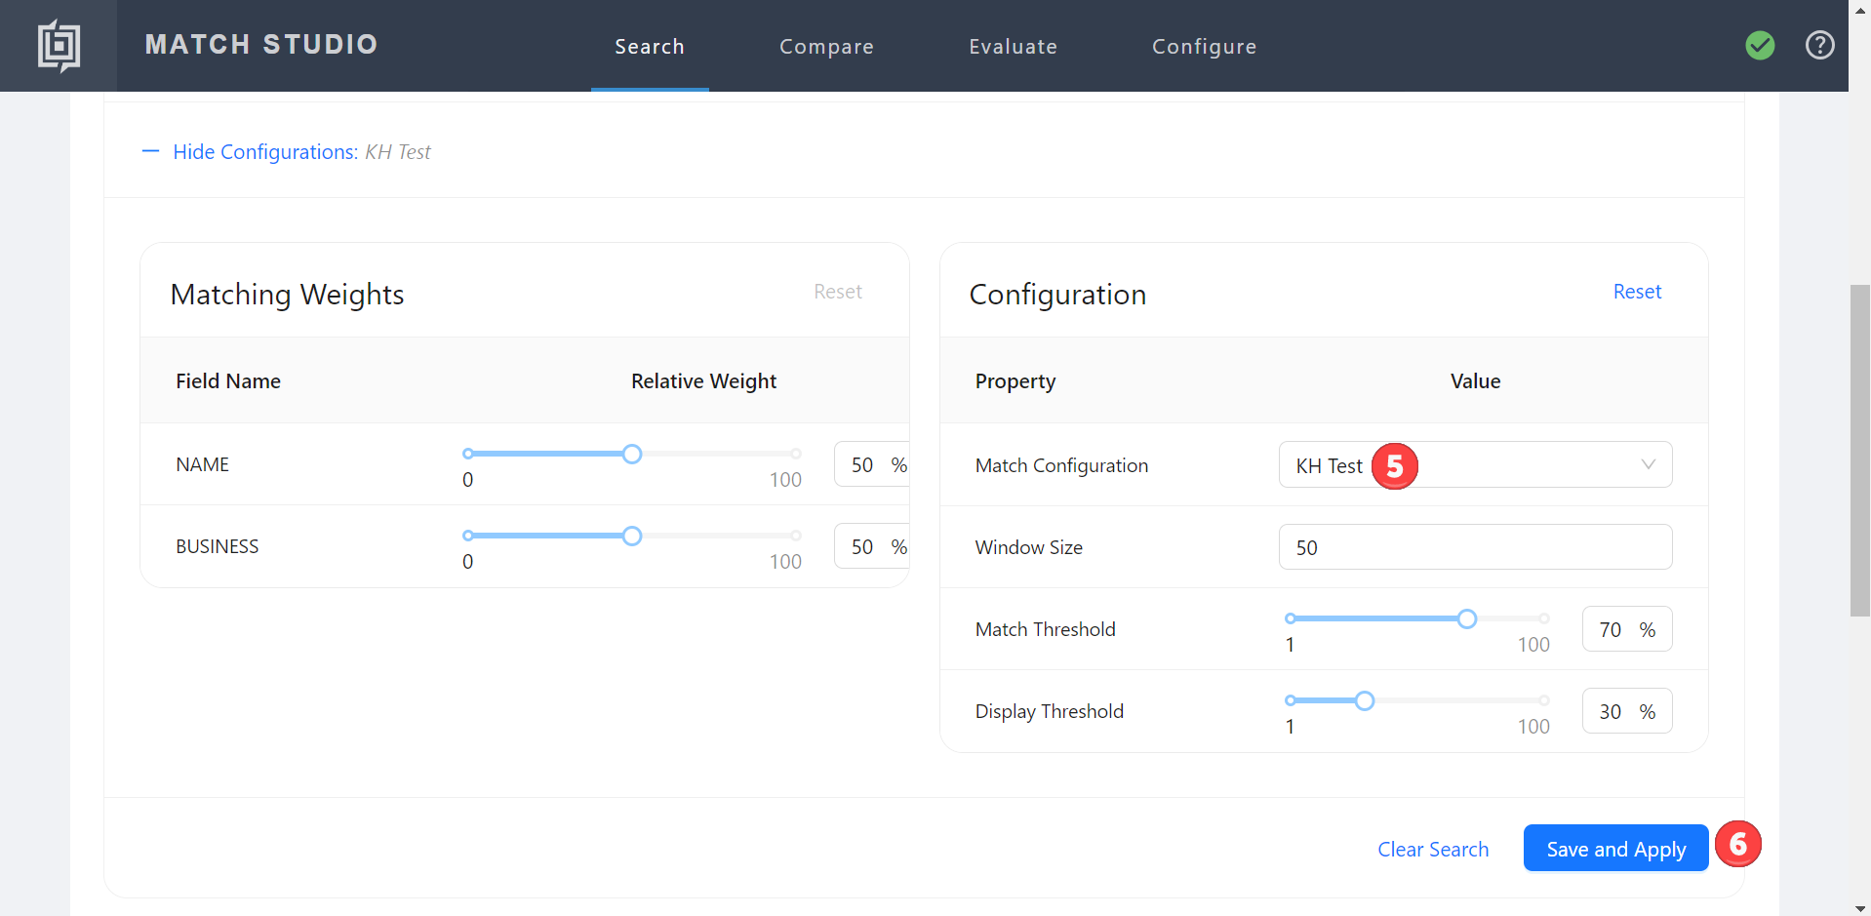
Task: Click the BUSINESS field name
Action: click(217, 546)
